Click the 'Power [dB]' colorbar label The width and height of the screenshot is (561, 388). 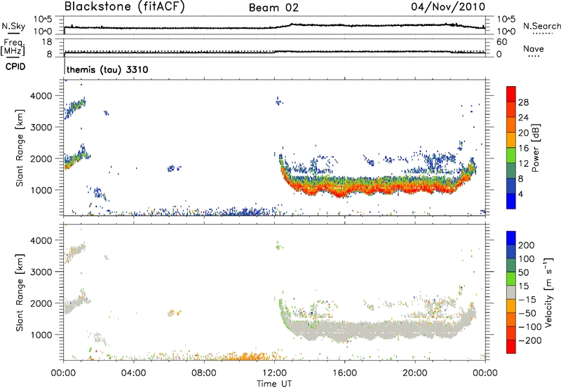point(535,148)
